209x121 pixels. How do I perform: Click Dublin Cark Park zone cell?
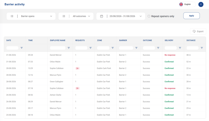coord(104,68)
